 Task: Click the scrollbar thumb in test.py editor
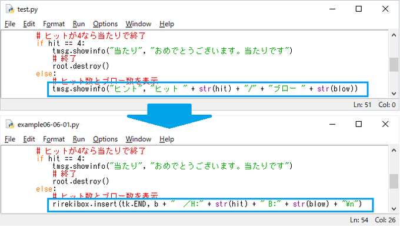click(x=394, y=65)
